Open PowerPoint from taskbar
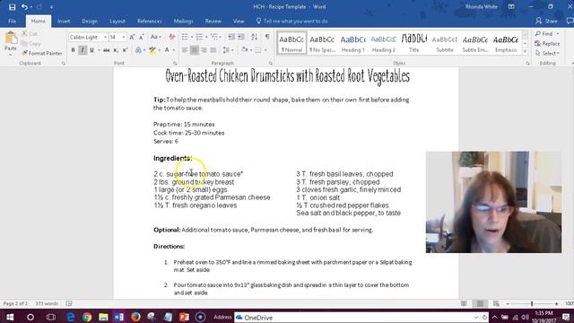 184,317
